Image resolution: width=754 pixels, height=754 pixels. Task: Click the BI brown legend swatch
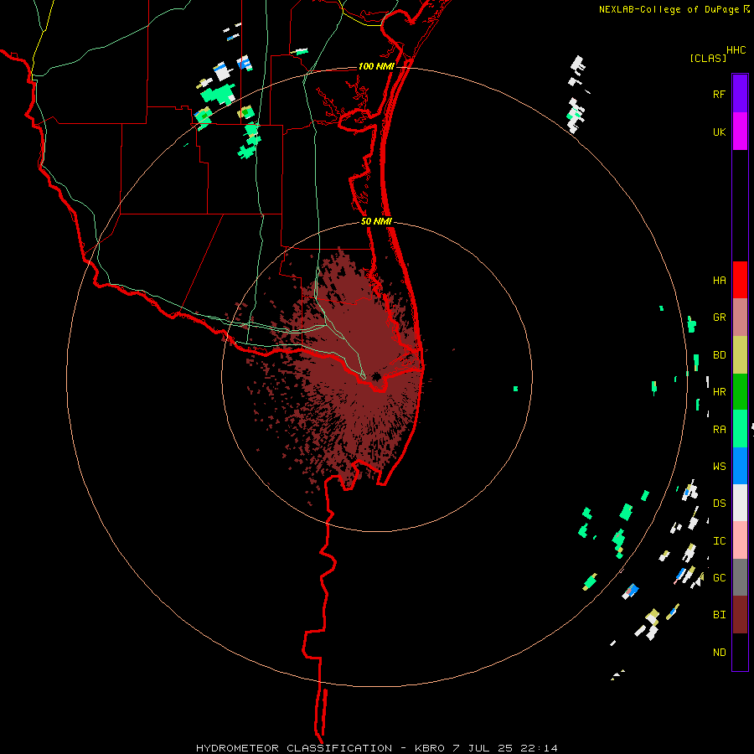tap(740, 615)
